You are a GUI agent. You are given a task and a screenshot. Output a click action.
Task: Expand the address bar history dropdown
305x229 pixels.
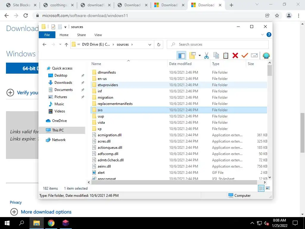coord(150,45)
